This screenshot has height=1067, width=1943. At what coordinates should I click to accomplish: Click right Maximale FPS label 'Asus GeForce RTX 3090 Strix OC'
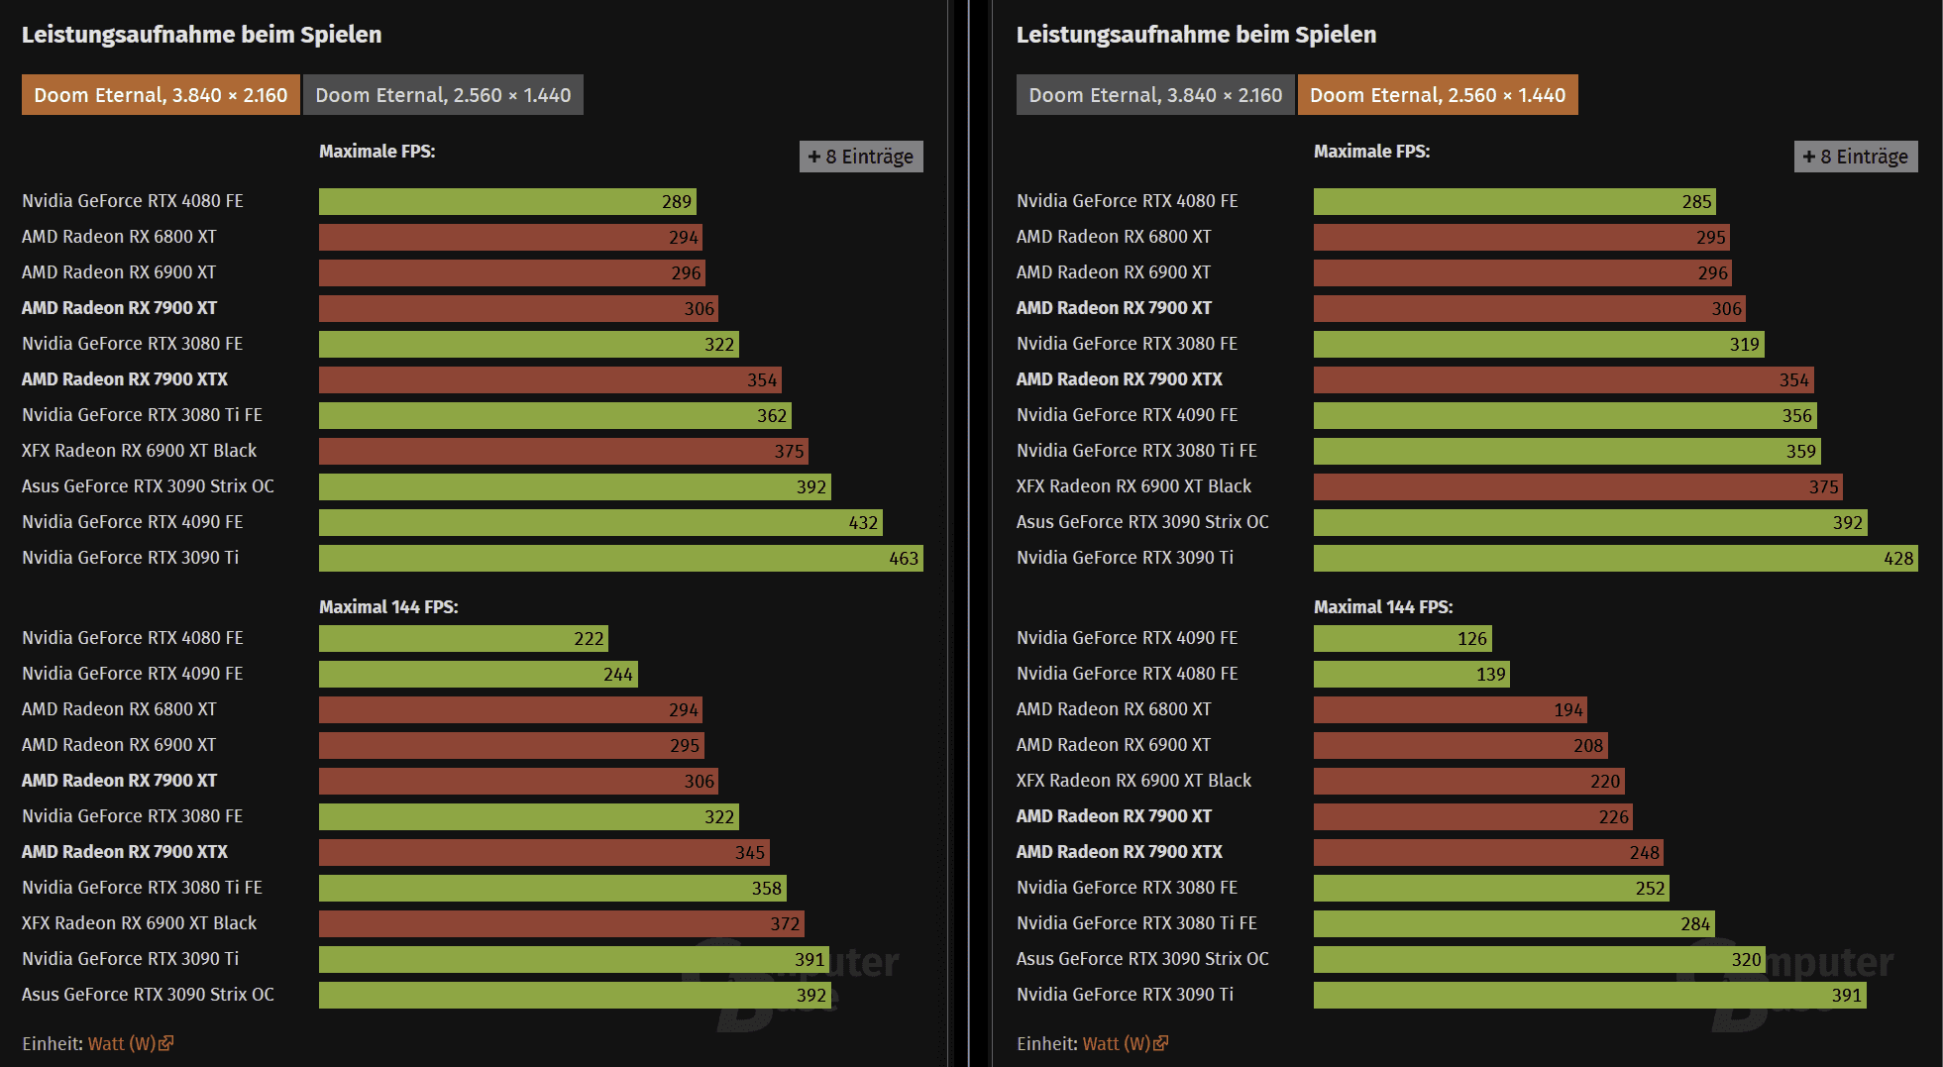[1143, 522]
